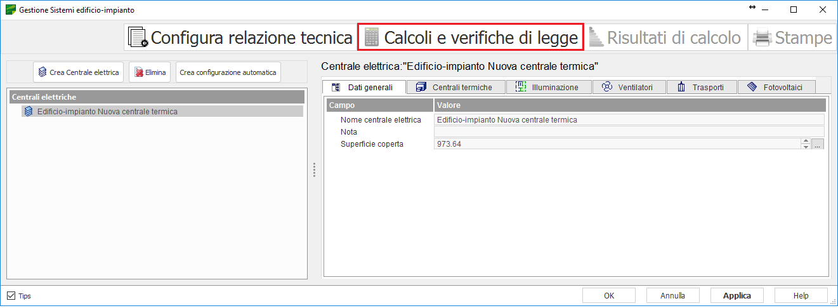Open the Ventilatori tab
Viewport: 838px width, 308px height.
click(x=629, y=87)
